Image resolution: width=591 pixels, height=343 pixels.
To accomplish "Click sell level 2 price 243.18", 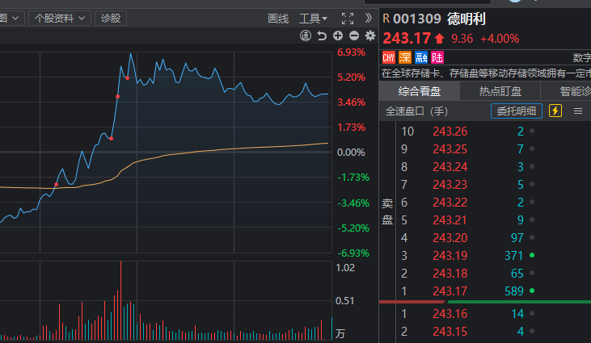I will 450,273.
